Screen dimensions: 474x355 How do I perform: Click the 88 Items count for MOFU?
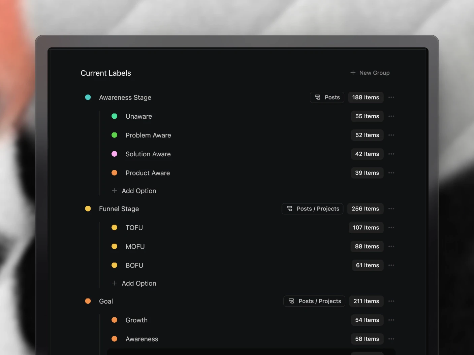pos(367,246)
